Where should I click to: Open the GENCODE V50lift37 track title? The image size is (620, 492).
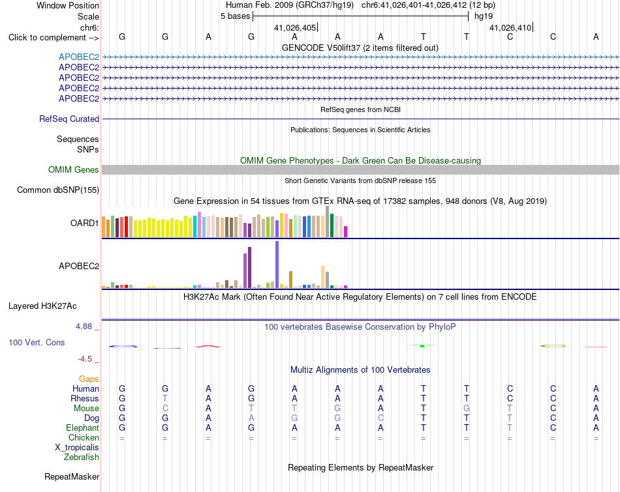(360, 48)
